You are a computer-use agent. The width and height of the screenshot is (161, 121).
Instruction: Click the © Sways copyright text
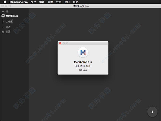tap(83, 70)
